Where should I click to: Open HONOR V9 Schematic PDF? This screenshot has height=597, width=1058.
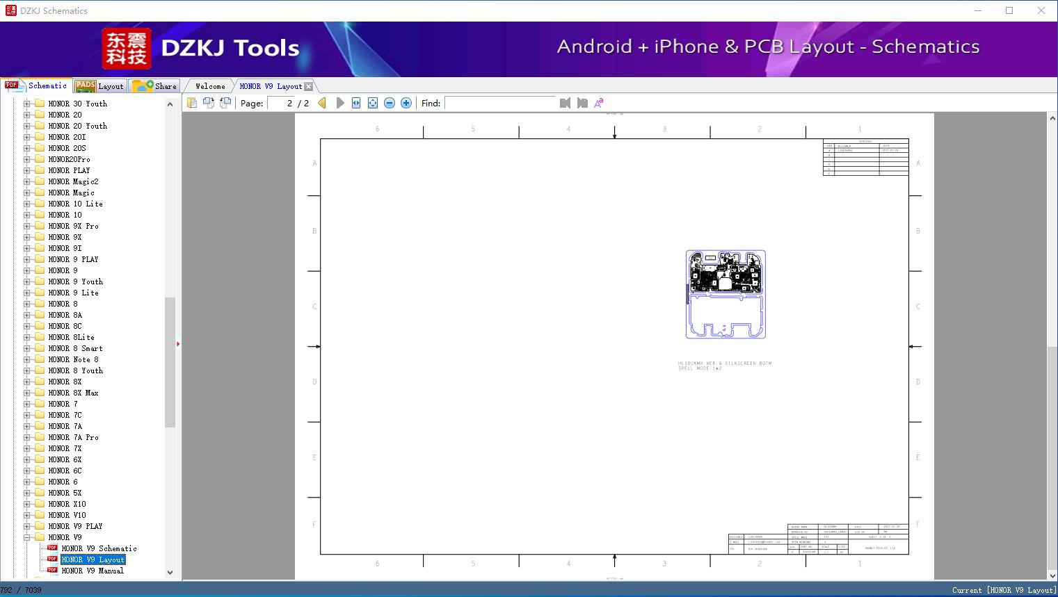[x=99, y=548]
